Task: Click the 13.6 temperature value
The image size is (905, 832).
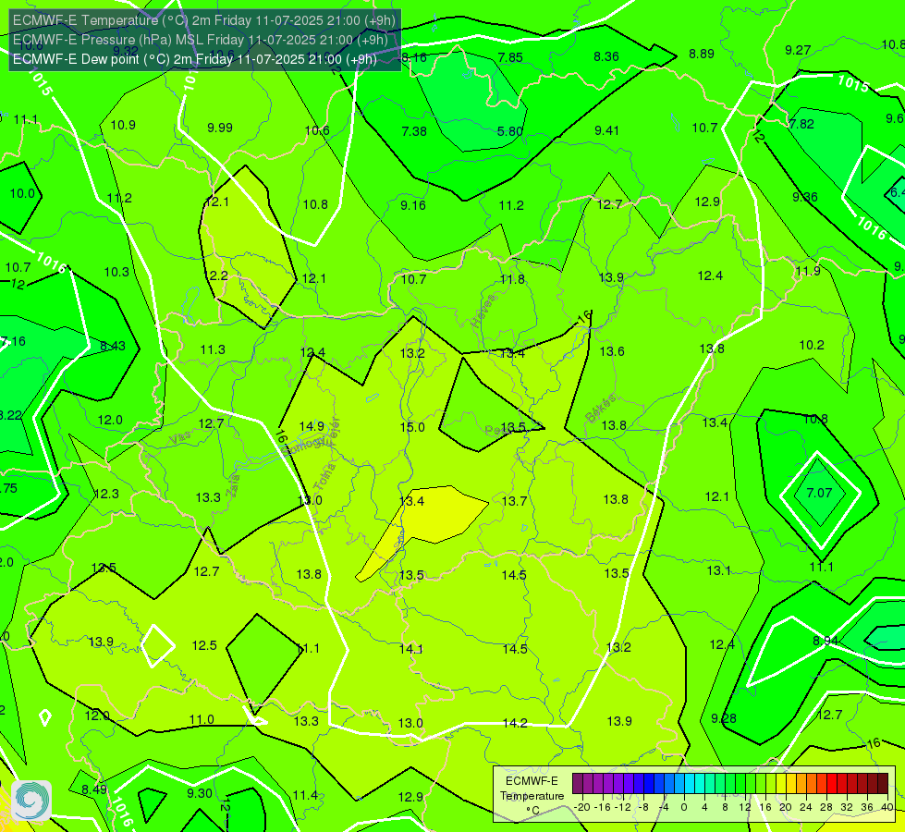Action: pyautogui.click(x=612, y=351)
